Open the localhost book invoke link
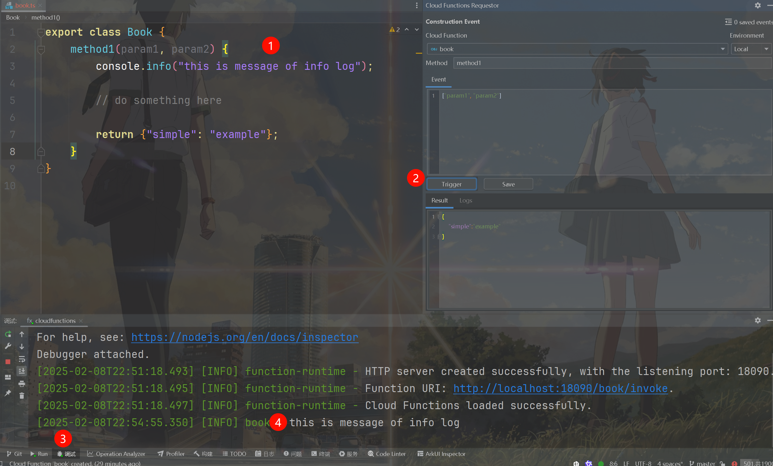773x466 pixels. 560,388
